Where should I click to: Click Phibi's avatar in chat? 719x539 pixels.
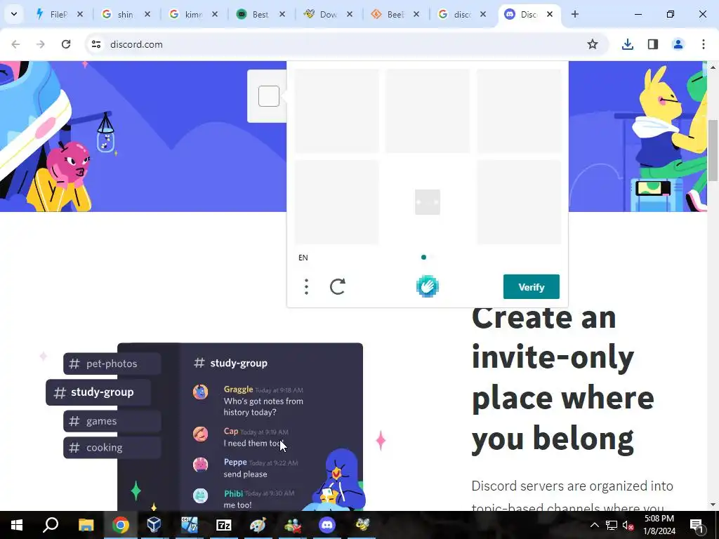[x=200, y=495]
